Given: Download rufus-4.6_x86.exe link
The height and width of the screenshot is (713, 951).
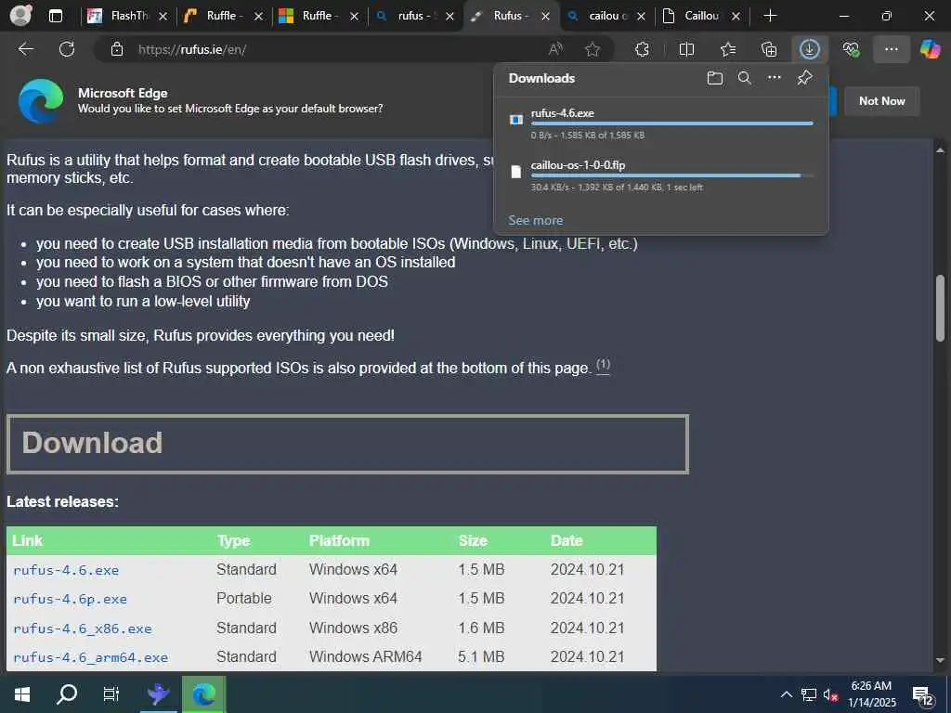Looking at the screenshot, I should [83, 629].
